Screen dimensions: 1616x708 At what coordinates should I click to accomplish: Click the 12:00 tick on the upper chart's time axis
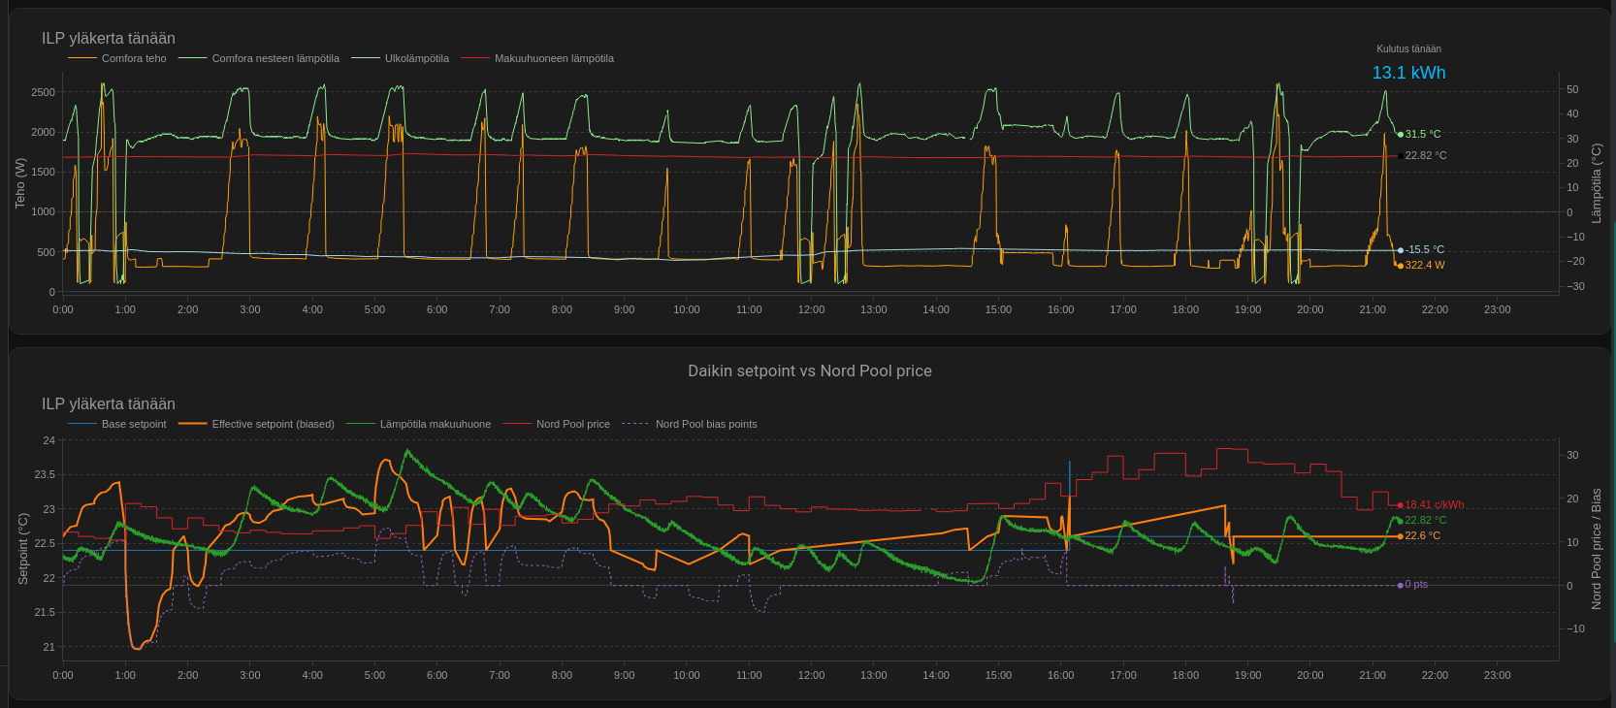point(811,309)
